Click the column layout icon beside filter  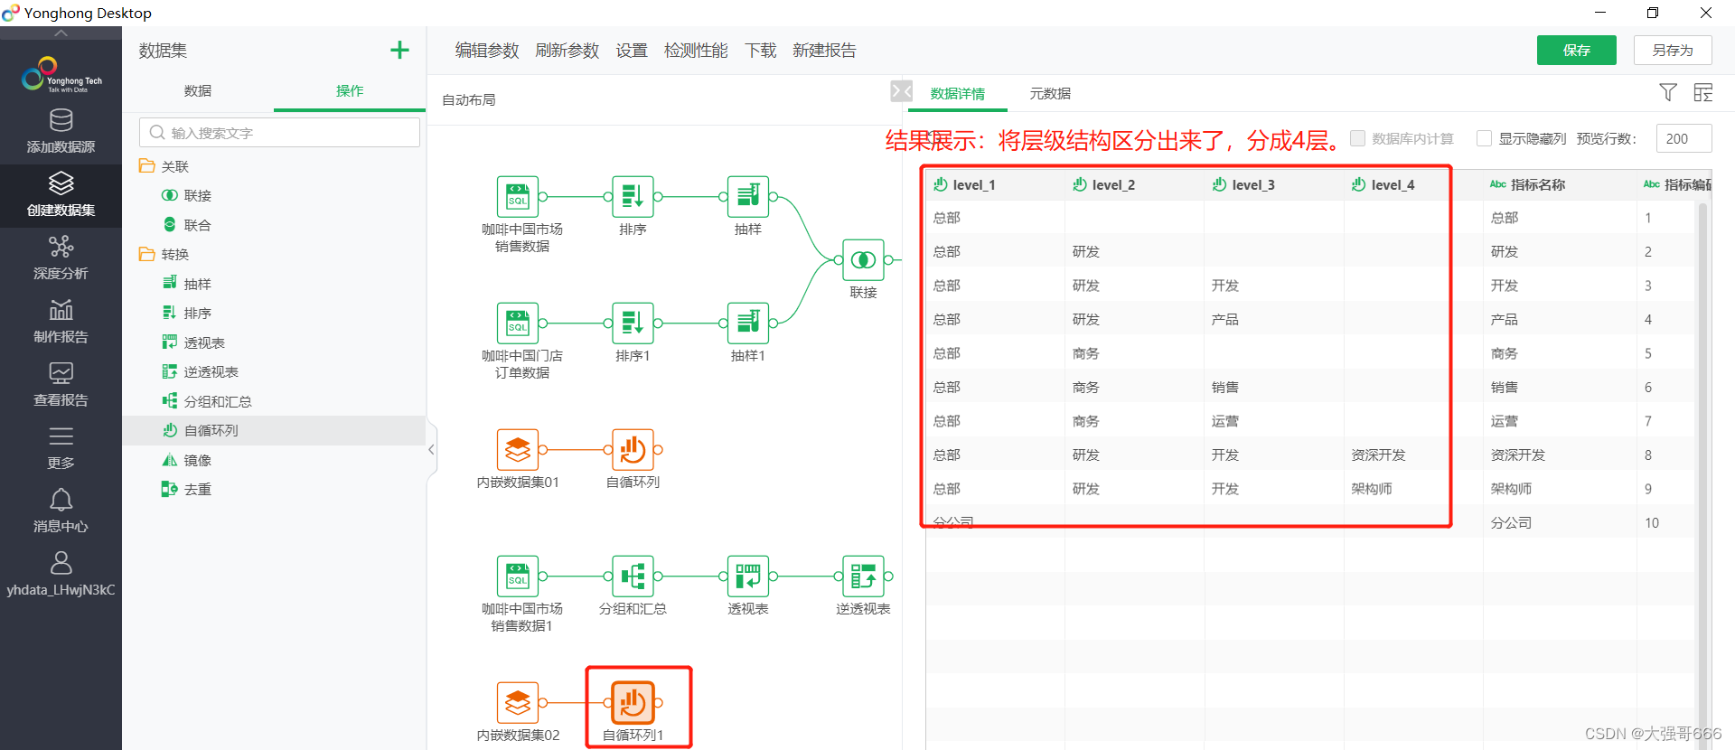1703,92
